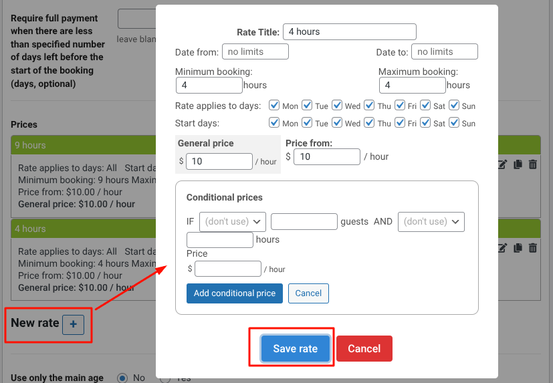Click the red Cancel button
The width and height of the screenshot is (553, 383).
click(364, 348)
